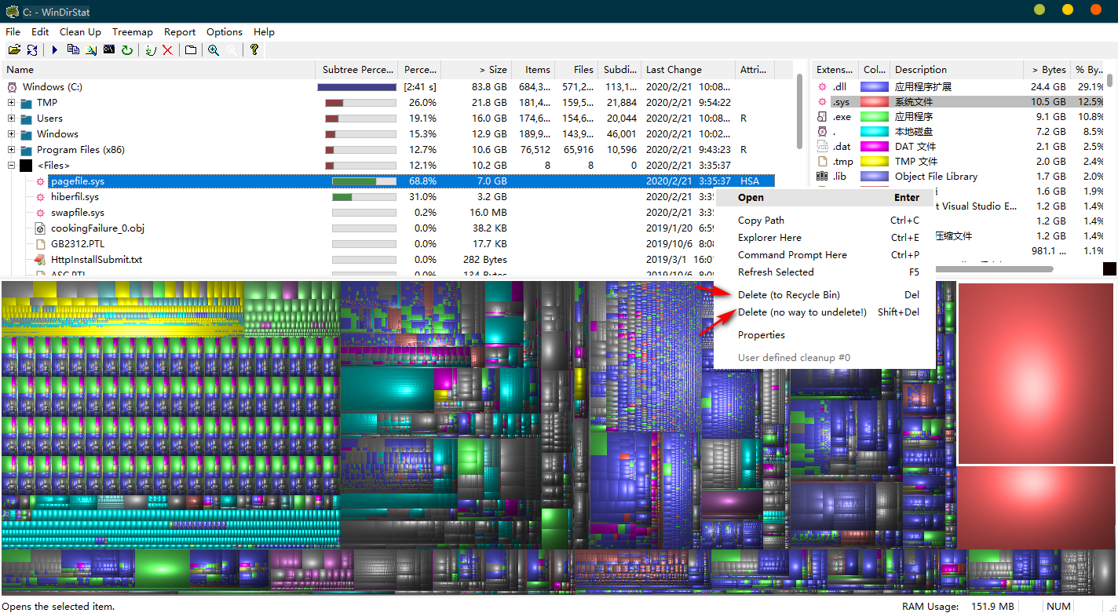Click the Open folder toolbar icon
Screen dimensions: 1118x613
[14, 50]
